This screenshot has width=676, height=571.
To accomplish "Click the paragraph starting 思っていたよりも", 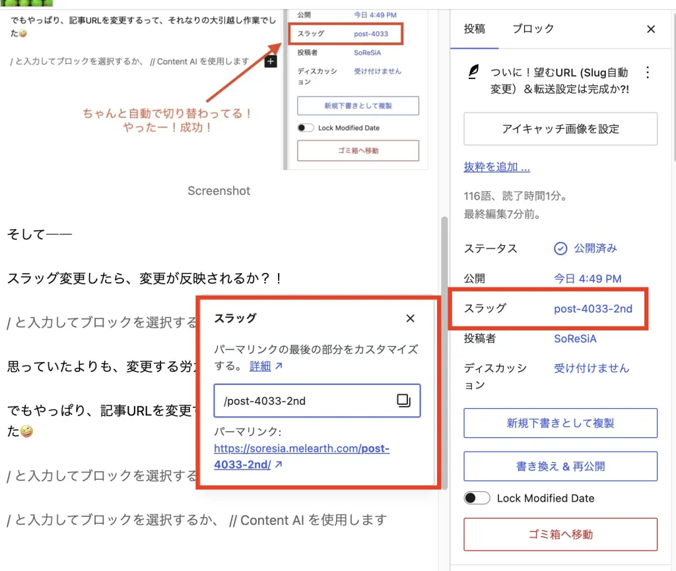I will [x=102, y=367].
